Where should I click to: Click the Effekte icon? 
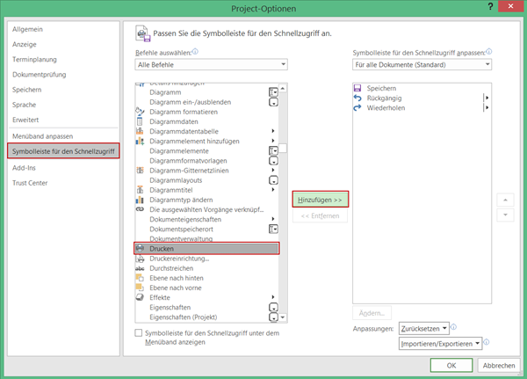(x=140, y=297)
